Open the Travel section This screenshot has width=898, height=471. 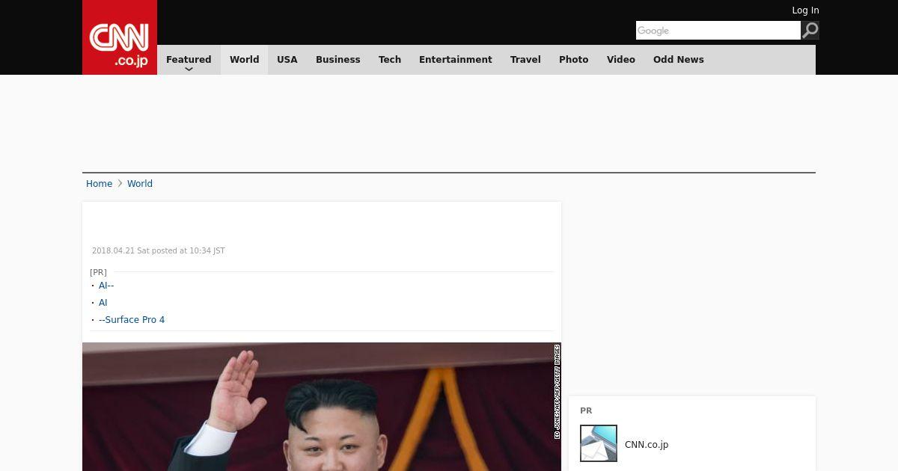[525, 60]
